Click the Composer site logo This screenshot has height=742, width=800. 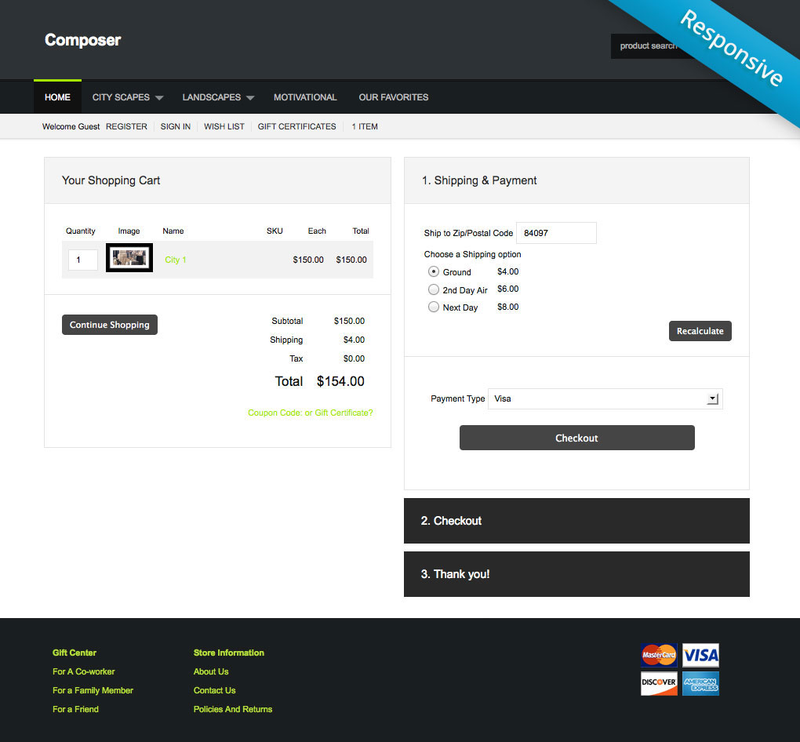82,40
